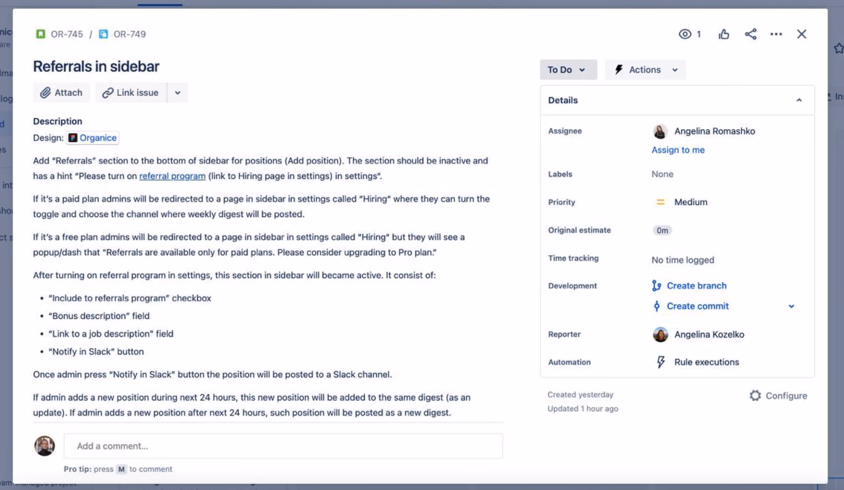Click the Configure gear icon
This screenshot has width=844, height=490.
coord(755,396)
